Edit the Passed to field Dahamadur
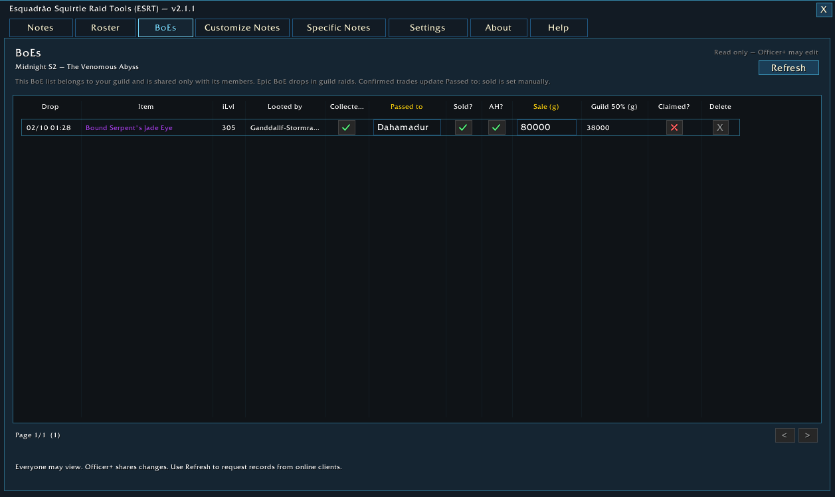Image resolution: width=835 pixels, height=497 pixels. (x=407, y=127)
